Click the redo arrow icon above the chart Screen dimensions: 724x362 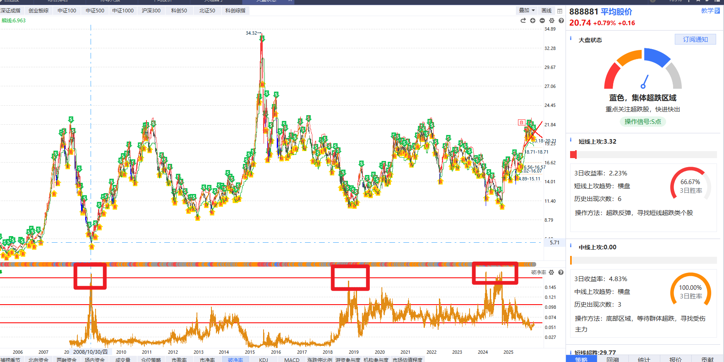tap(523, 21)
